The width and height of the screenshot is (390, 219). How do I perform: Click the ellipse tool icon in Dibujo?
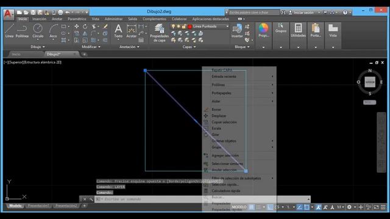[x=63, y=33]
